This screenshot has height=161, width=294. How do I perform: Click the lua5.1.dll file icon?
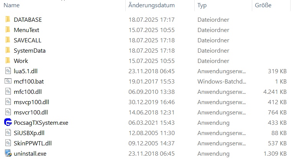point(8,71)
